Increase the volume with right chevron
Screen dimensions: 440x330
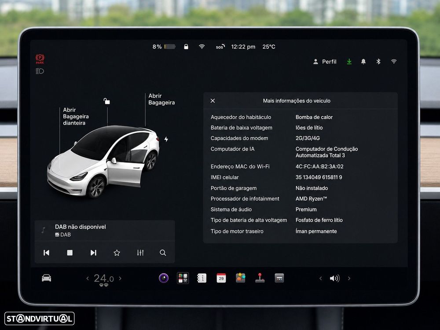click(x=349, y=279)
